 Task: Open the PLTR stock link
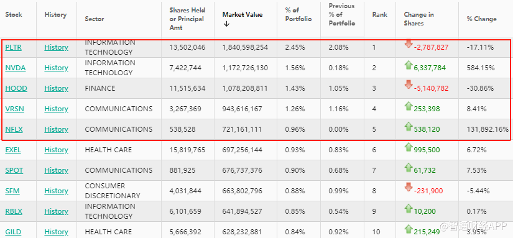14,47
